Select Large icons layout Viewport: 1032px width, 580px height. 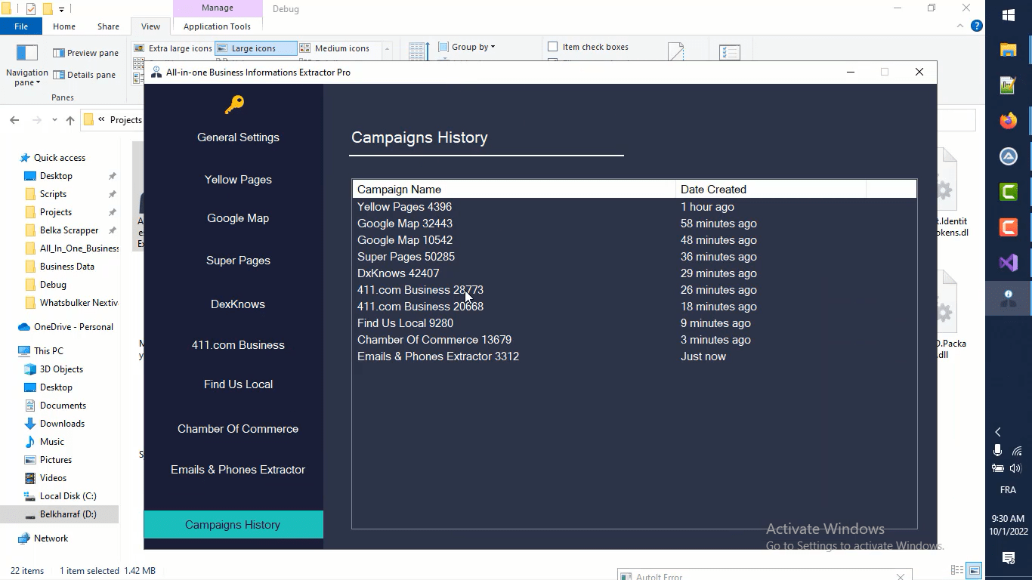click(x=256, y=48)
